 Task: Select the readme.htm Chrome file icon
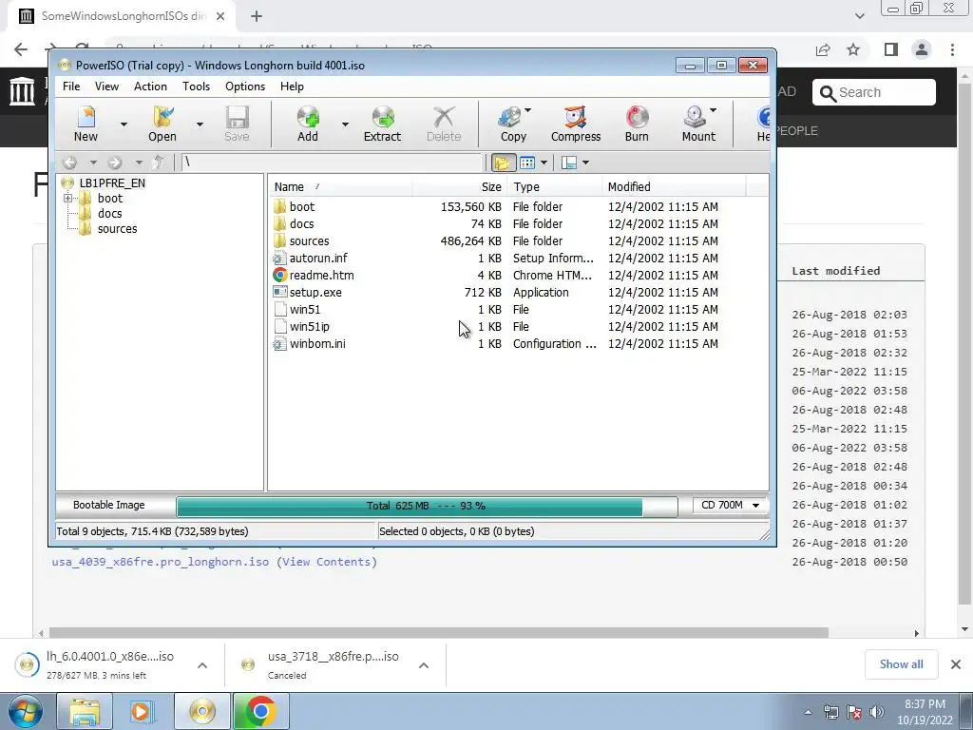click(x=280, y=275)
